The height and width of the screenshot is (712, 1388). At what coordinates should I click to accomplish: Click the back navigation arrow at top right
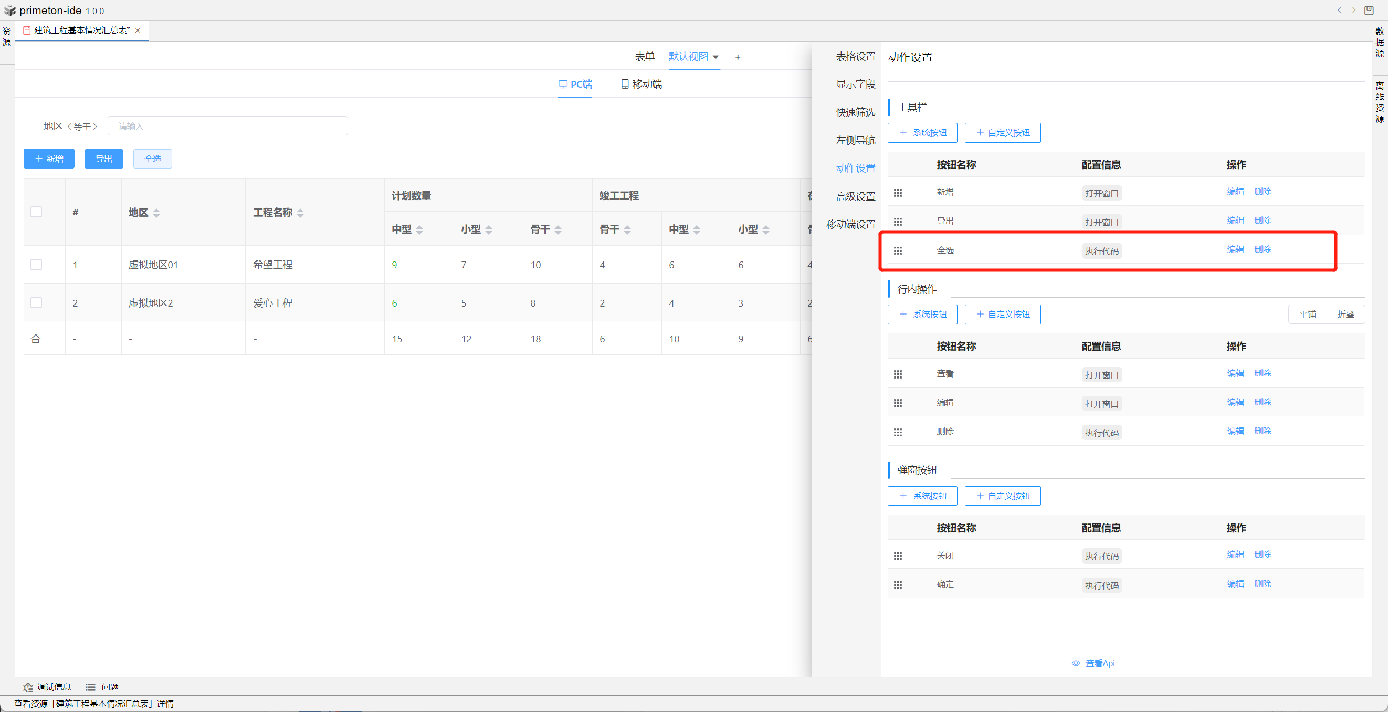[x=1339, y=11]
